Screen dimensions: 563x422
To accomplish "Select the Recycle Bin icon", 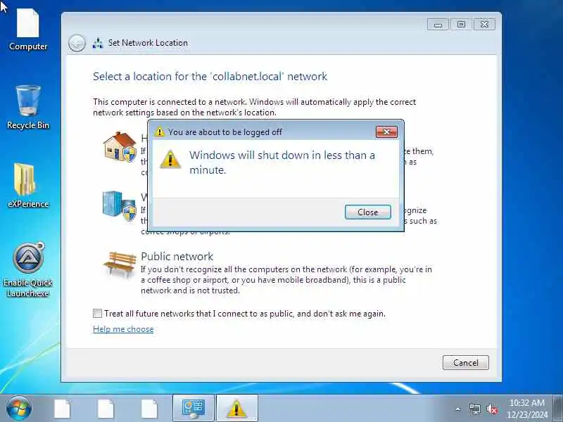I will [27, 107].
